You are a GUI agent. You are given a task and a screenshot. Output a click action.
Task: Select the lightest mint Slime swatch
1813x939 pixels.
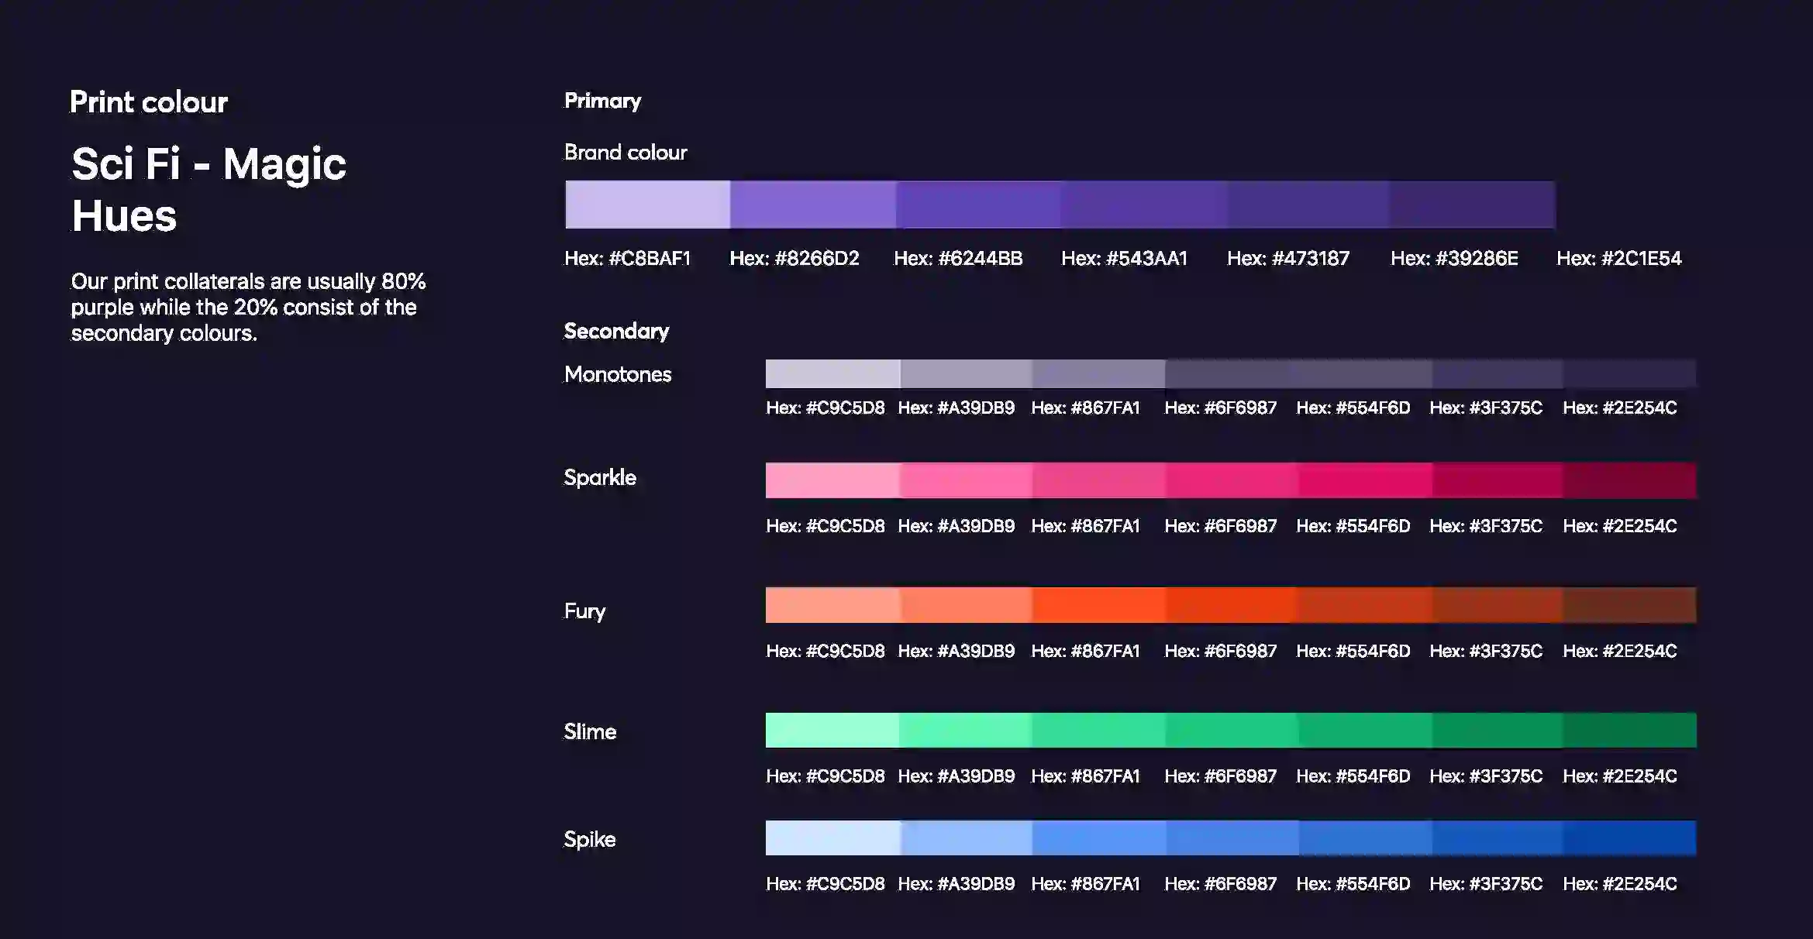tap(832, 730)
